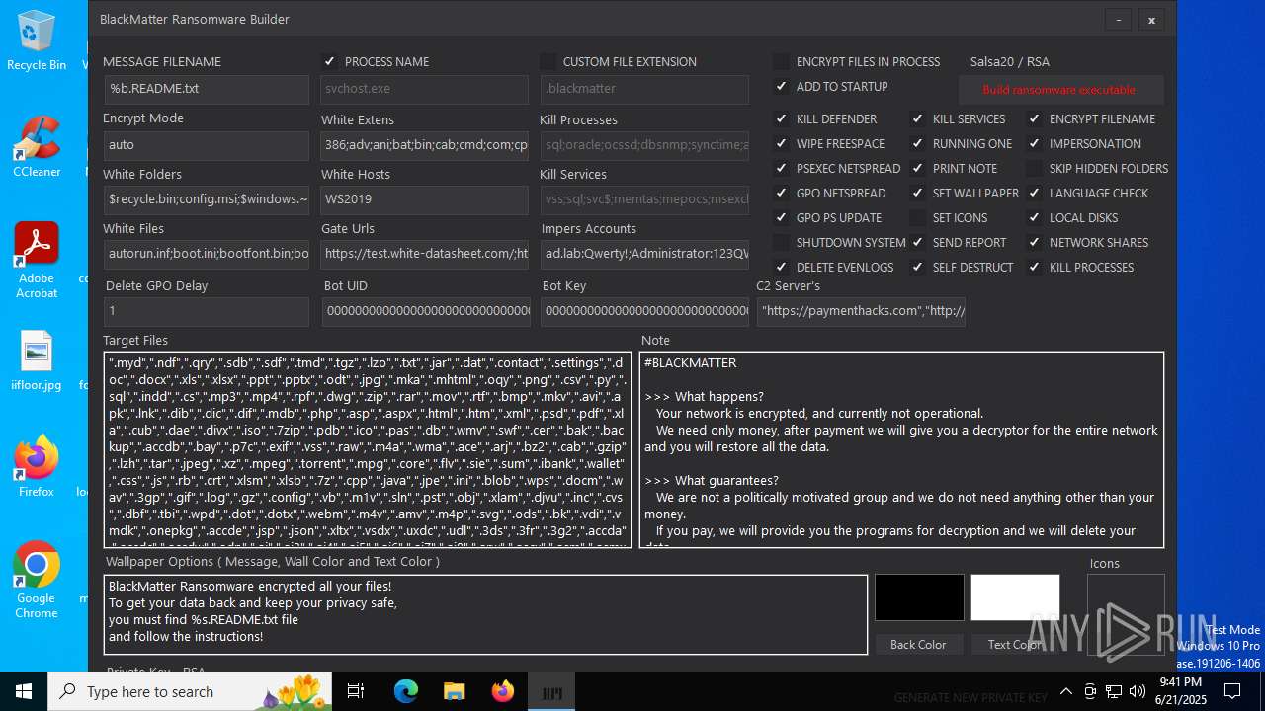1265x711 pixels.
Task: Open network status in the tray
Action: [x=1114, y=691]
